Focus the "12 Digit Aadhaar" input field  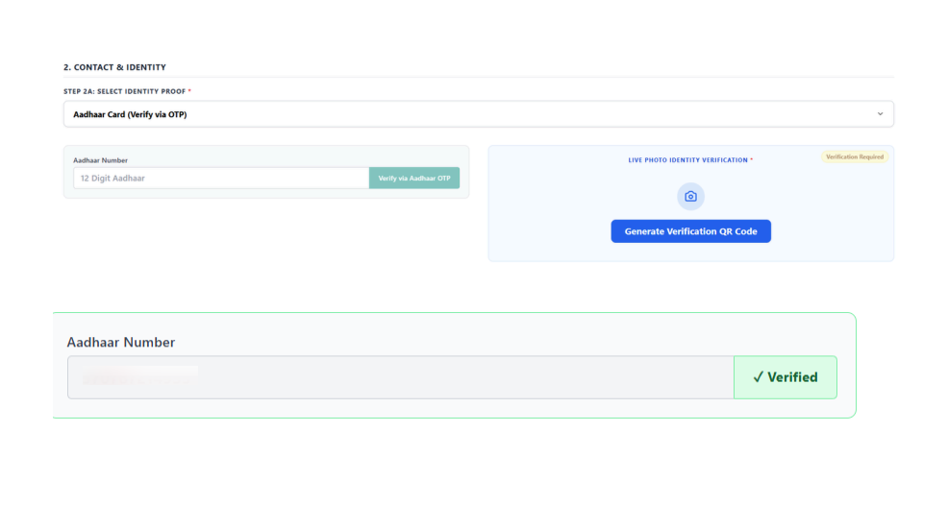point(220,179)
